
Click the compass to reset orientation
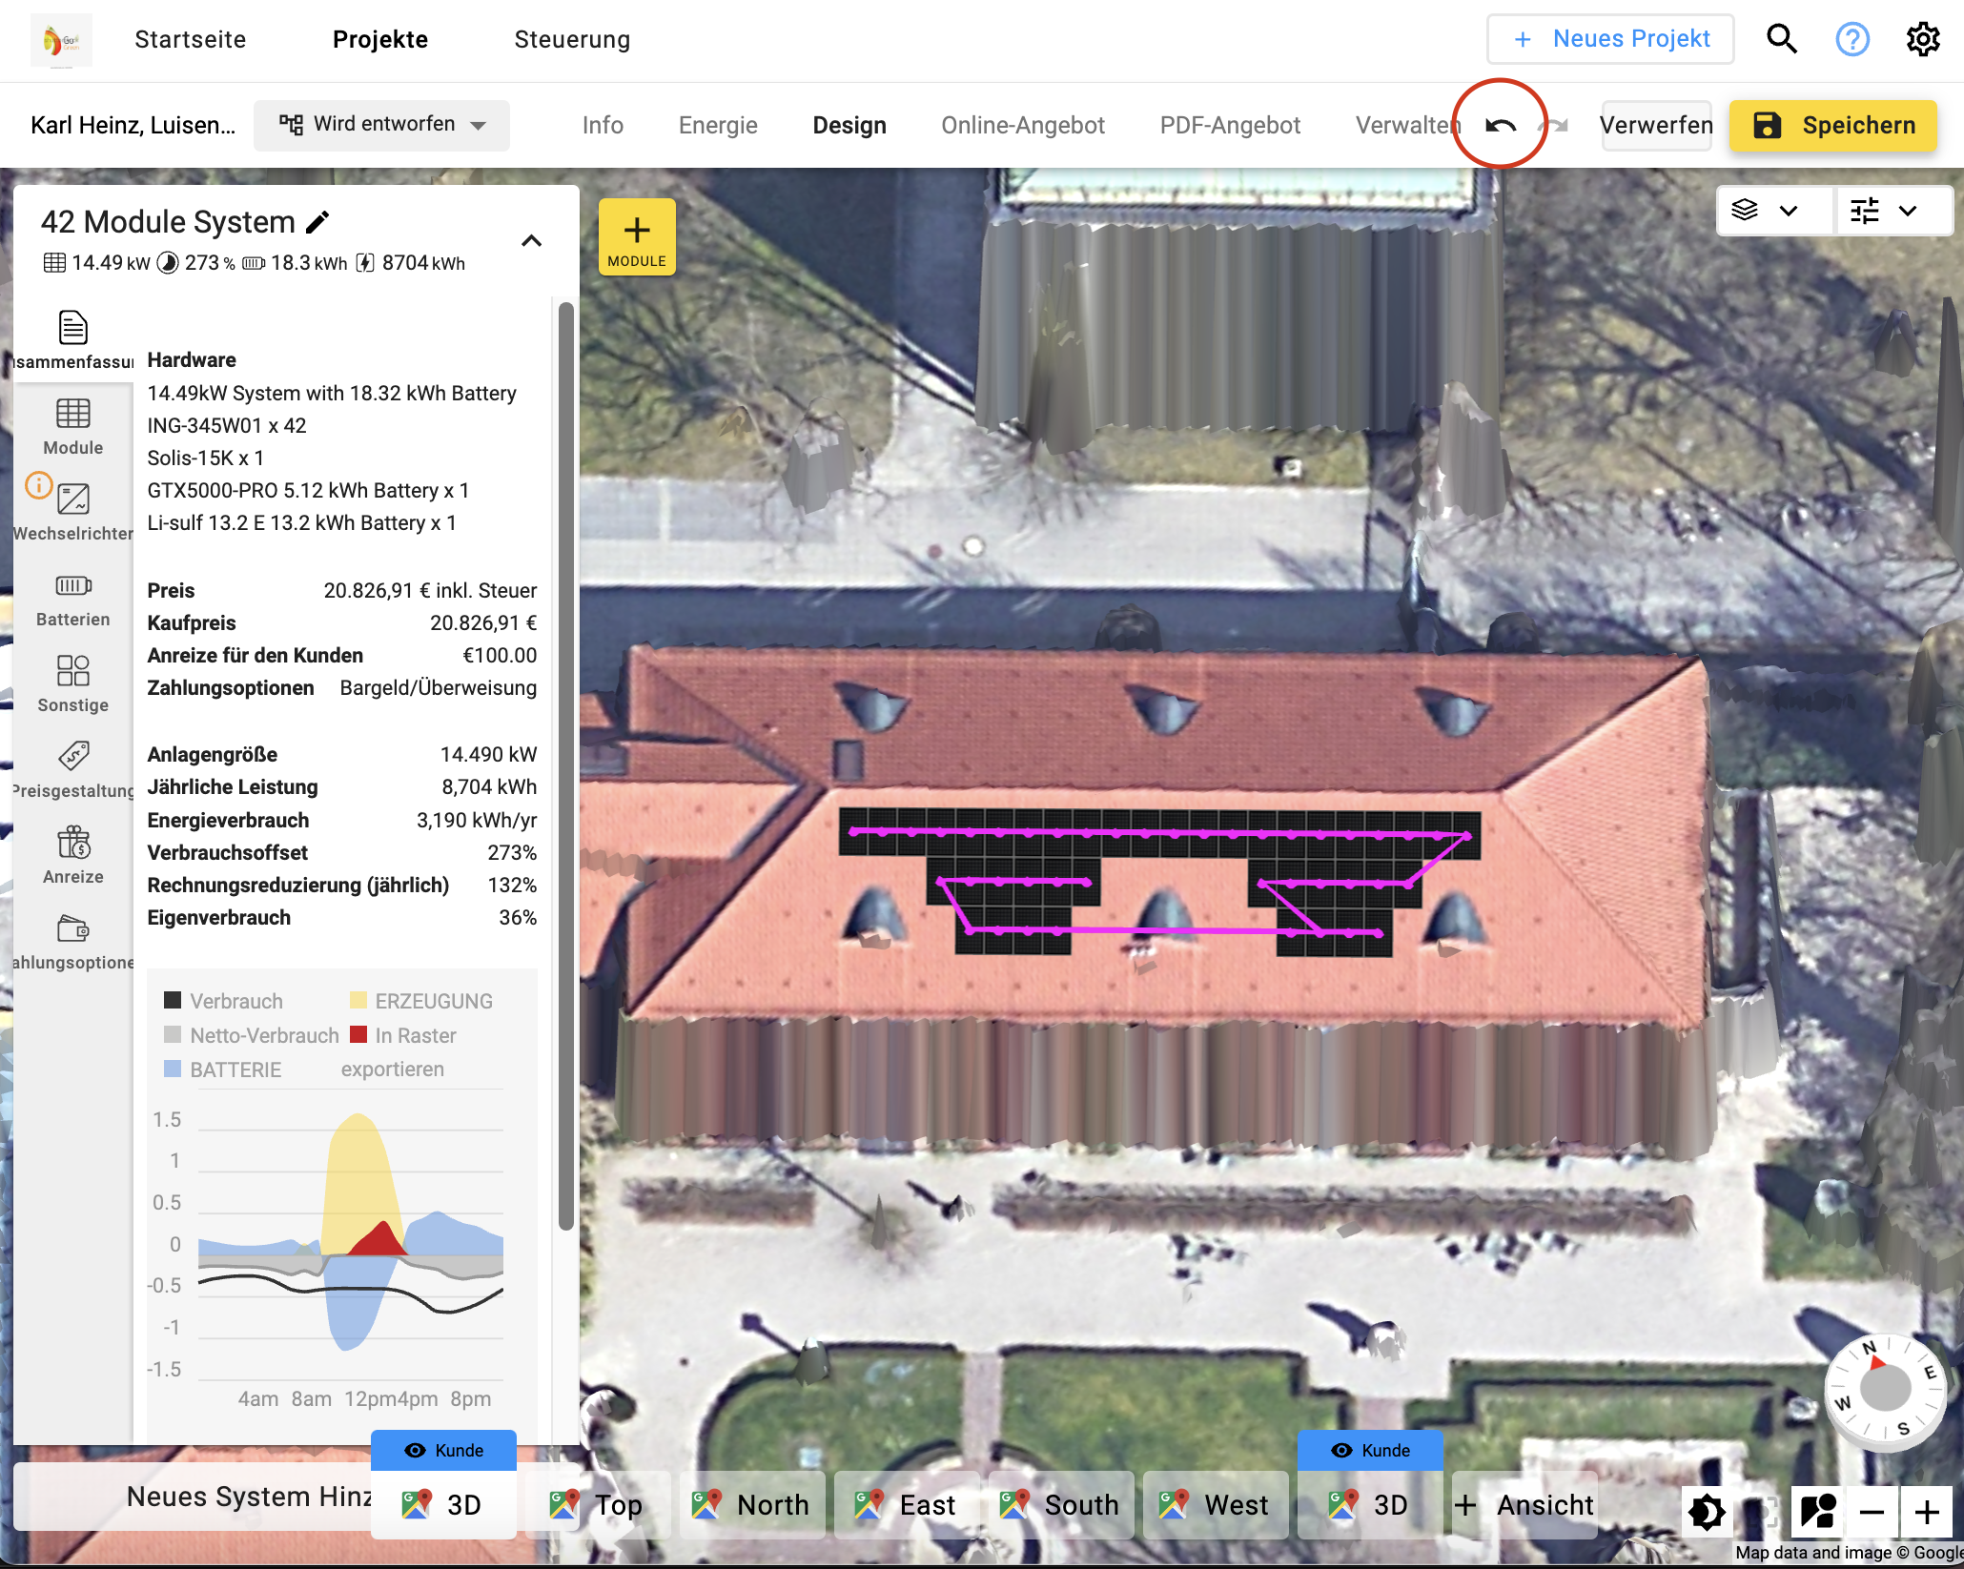tap(1885, 1391)
